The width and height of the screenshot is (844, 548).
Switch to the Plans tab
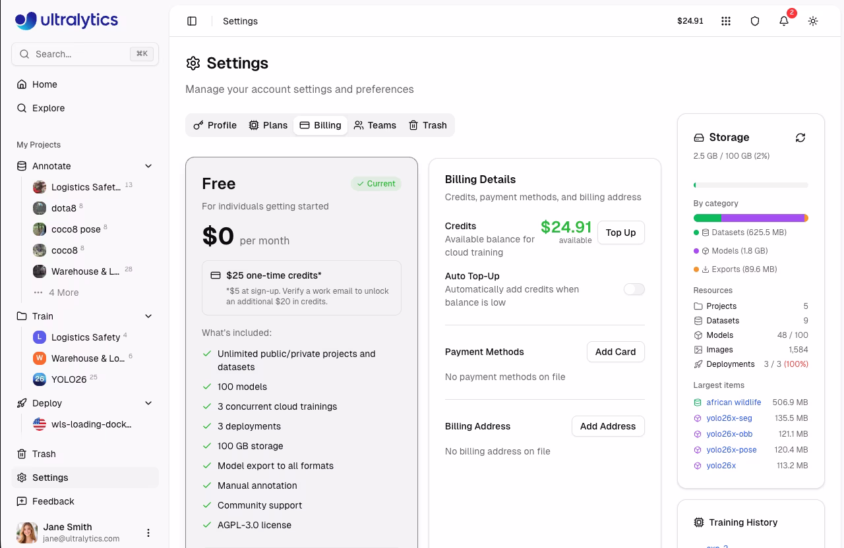pyautogui.click(x=268, y=125)
